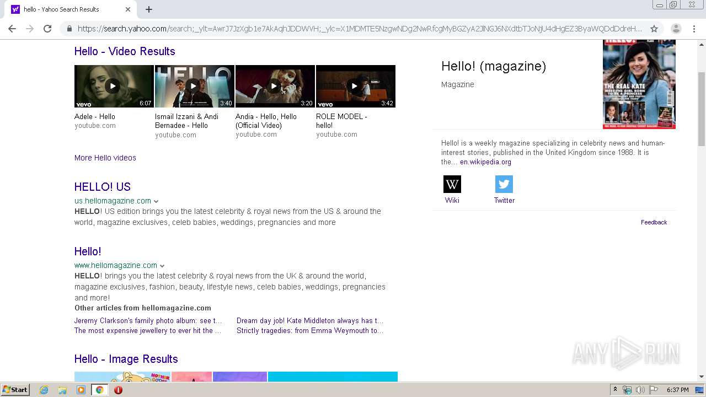Click the browser forward arrow
This screenshot has height=397, width=706.
30,29
